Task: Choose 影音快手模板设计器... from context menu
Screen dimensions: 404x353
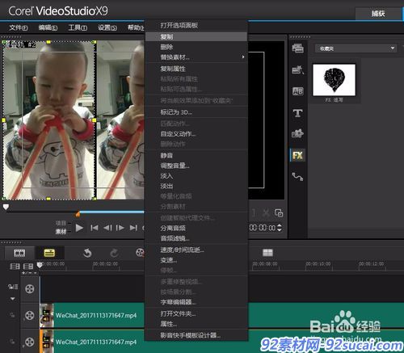Action: pos(196,335)
